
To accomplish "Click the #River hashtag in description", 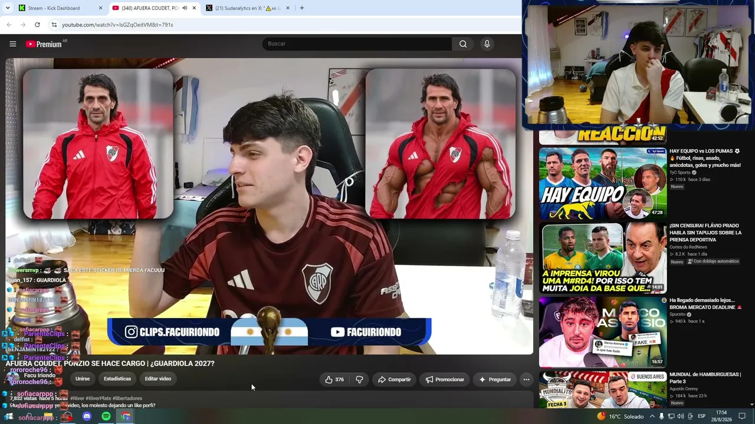I will click(77, 399).
